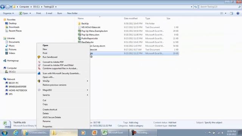Click the refresh button beside address bar
The height and width of the screenshot is (136, 242).
point(195,7)
